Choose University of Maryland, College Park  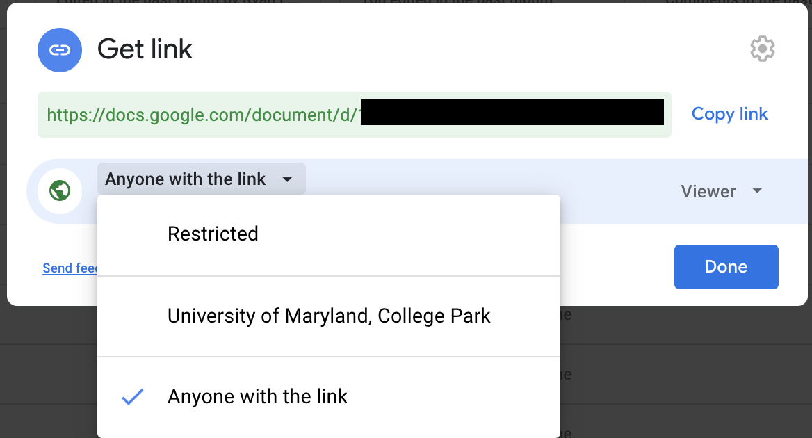coord(329,316)
